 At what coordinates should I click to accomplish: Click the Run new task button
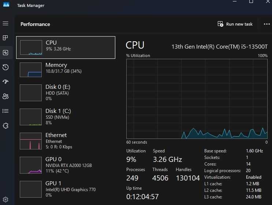coord(235,24)
